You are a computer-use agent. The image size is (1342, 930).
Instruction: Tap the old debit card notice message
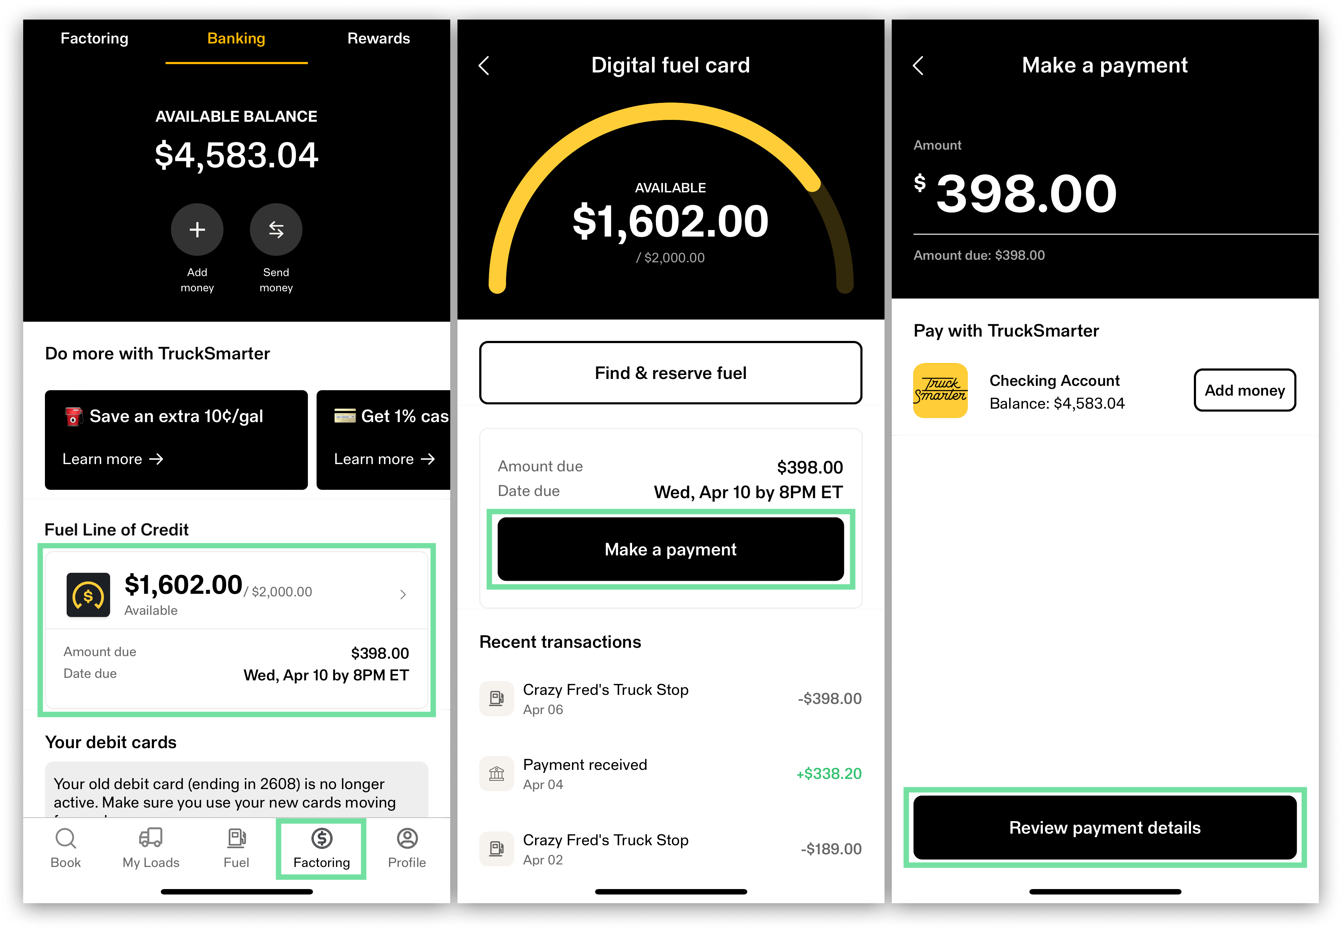pos(236,789)
